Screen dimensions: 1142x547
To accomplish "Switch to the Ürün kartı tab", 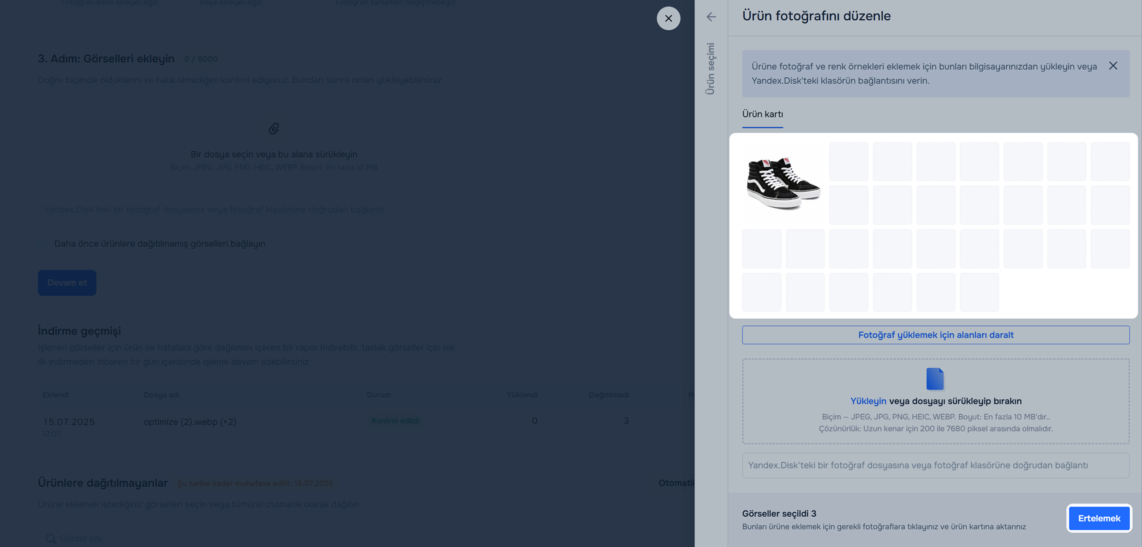I will (x=762, y=114).
